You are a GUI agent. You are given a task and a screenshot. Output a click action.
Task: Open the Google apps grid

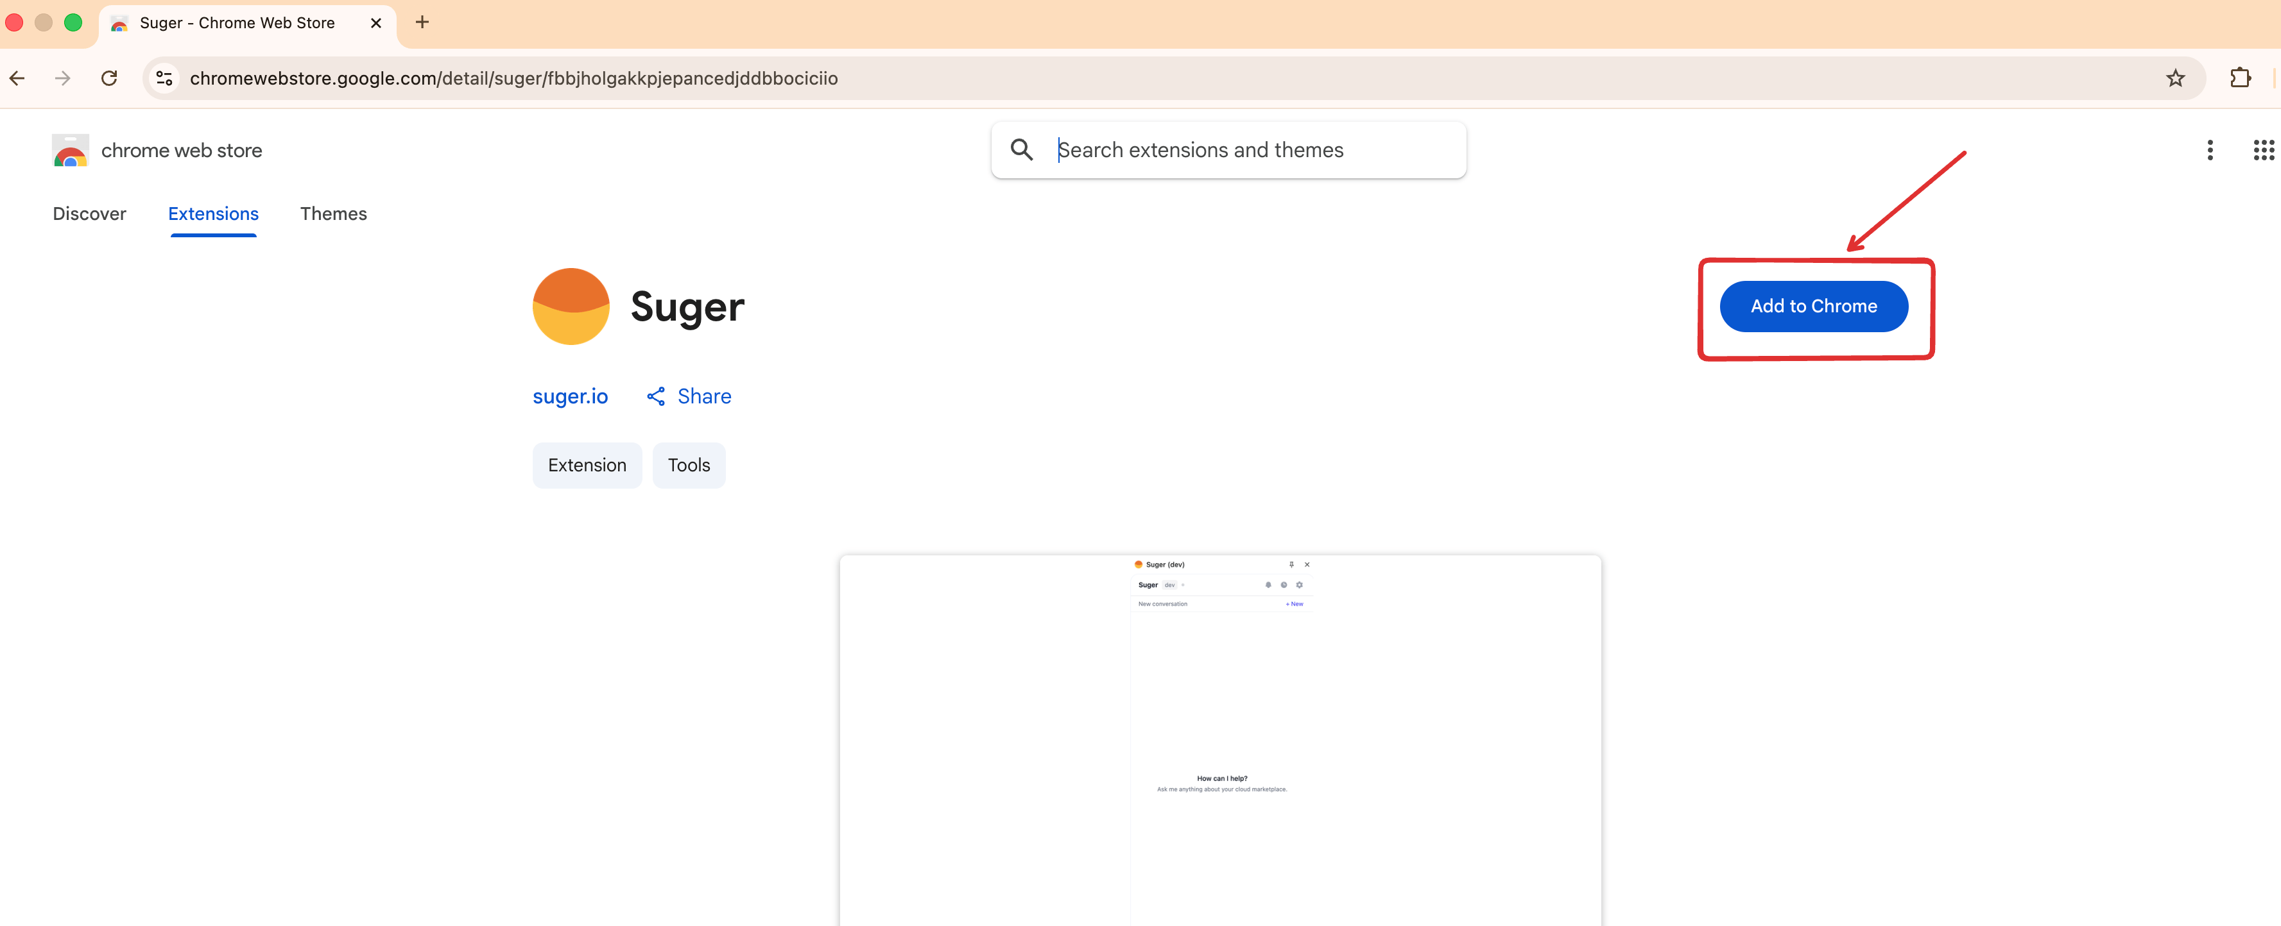(2263, 150)
